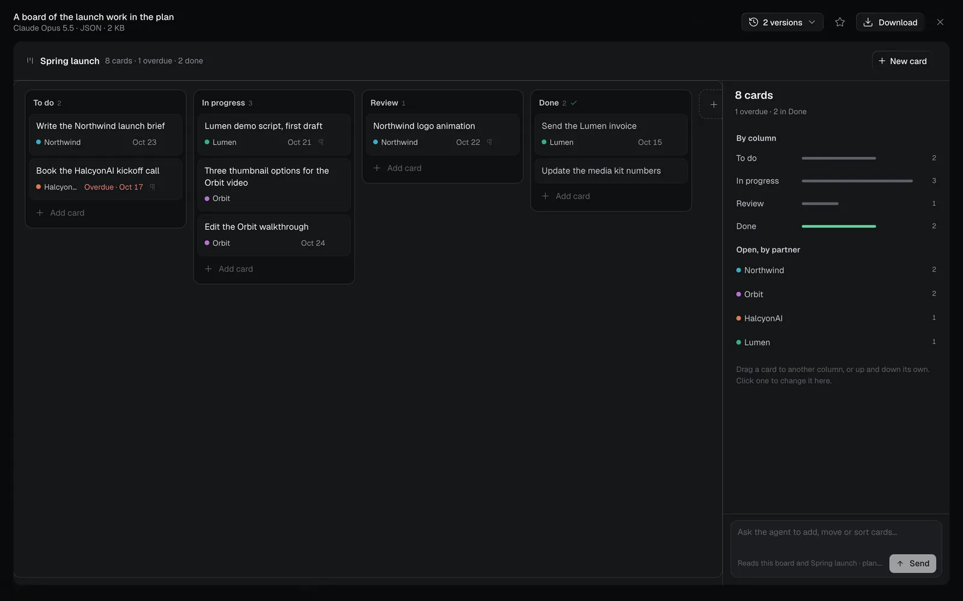
Task: Click the To do bar in By column
Action: click(x=838, y=158)
